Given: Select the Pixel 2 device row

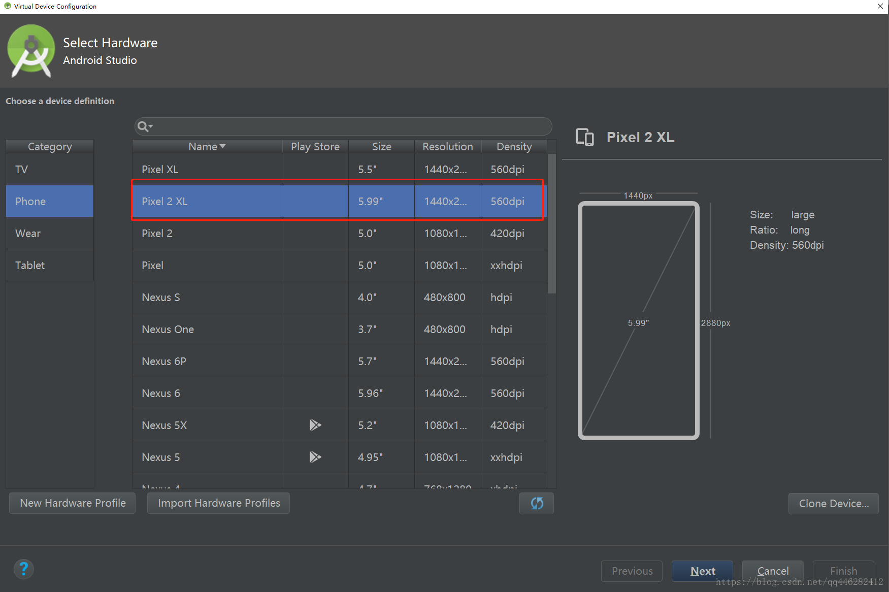Looking at the screenshot, I should [340, 234].
